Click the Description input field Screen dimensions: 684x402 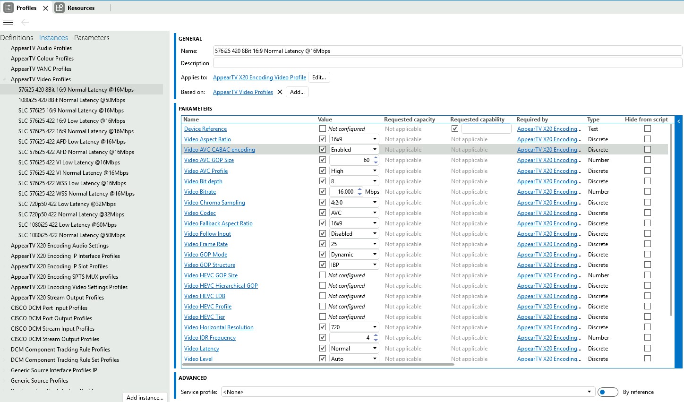tap(447, 63)
